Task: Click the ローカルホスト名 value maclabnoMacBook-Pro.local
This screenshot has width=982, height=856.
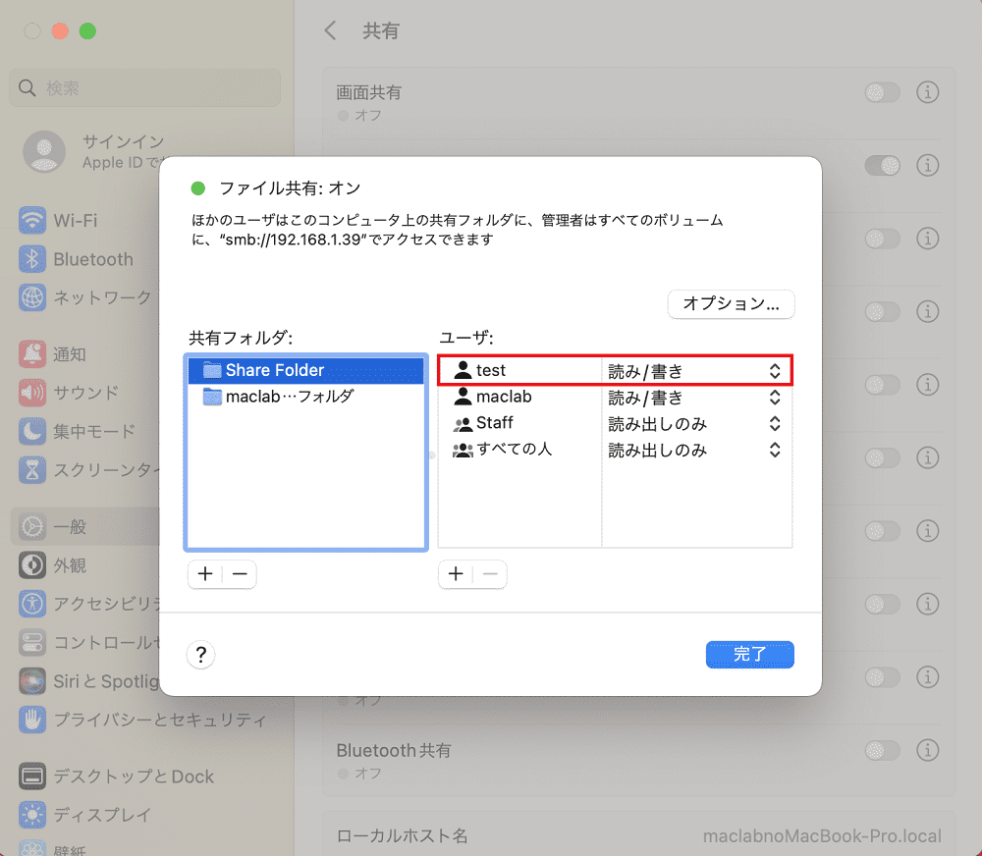Action: (x=822, y=836)
